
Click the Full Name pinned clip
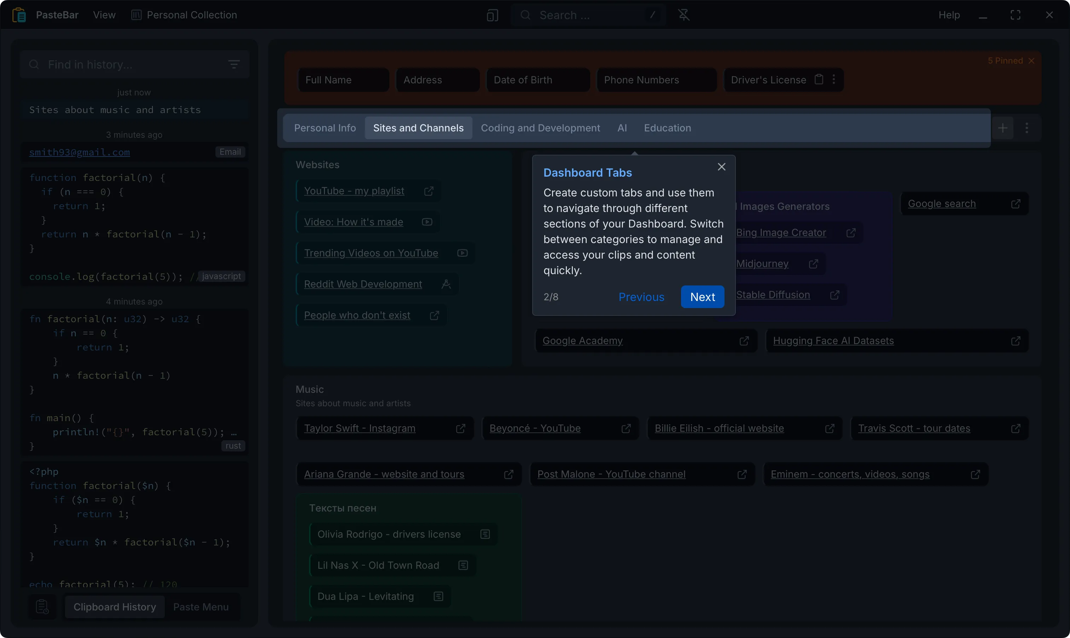click(344, 80)
